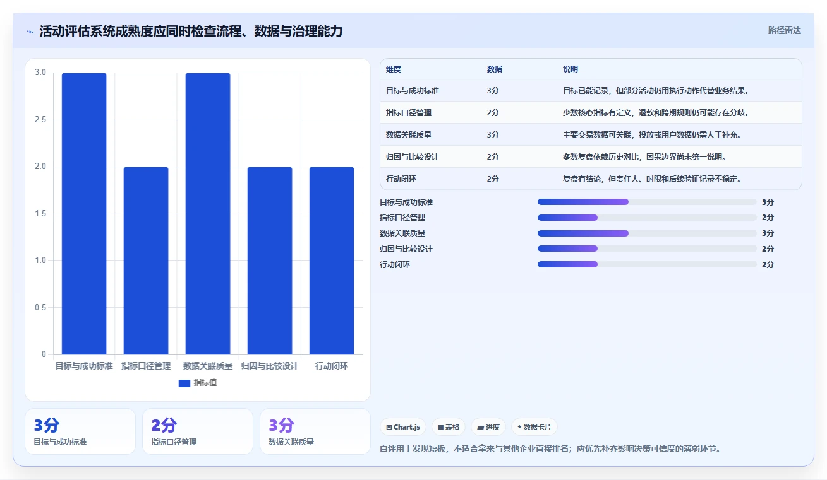The image size is (827, 480).
Task: Click the 3分 score in 目标与成功标准 table row
Action: pos(493,91)
